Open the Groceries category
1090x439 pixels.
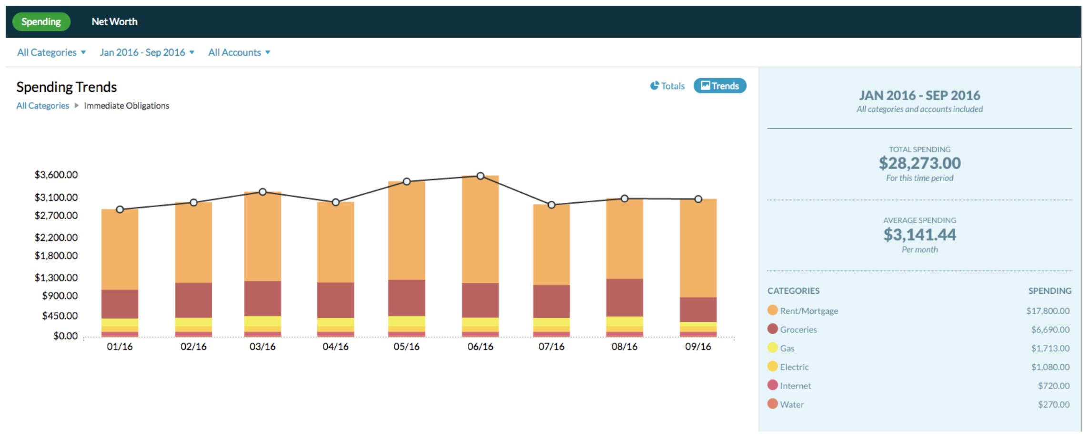point(798,329)
